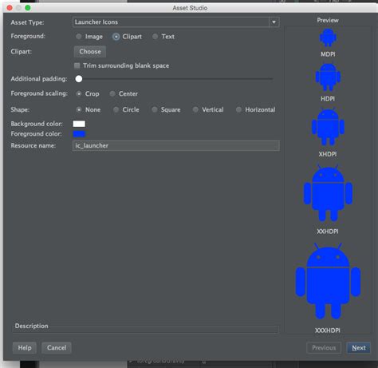This screenshot has height=368, width=378.
Task: Click the Additional padding slider handle
Action: [79, 79]
